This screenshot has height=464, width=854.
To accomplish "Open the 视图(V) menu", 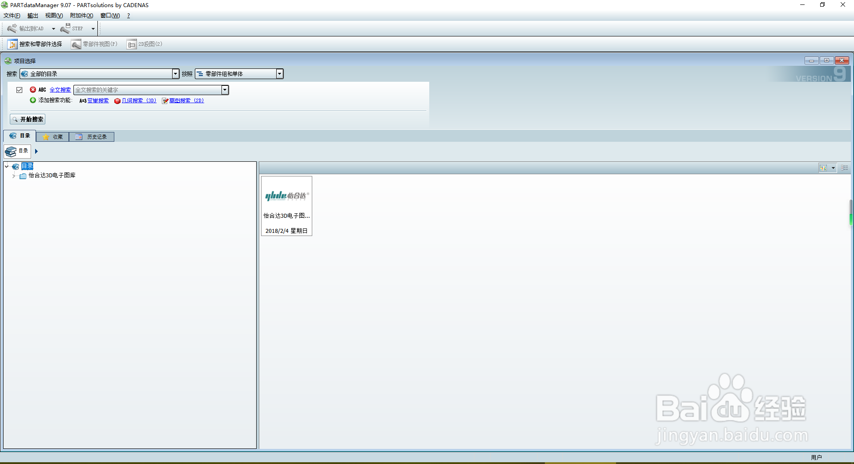I will (54, 15).
